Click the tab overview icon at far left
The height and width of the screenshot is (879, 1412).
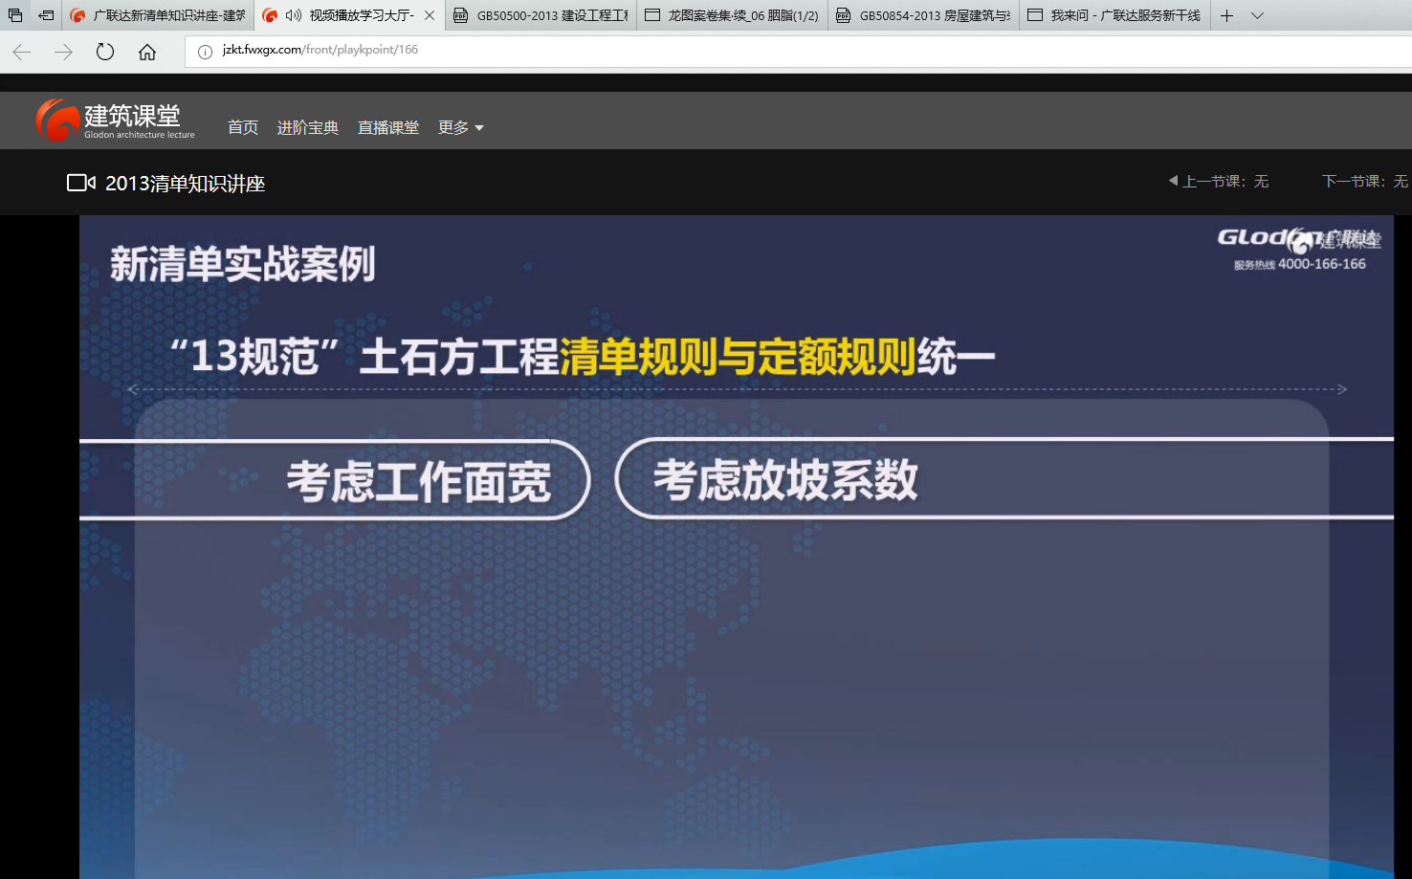click(15, 15)
